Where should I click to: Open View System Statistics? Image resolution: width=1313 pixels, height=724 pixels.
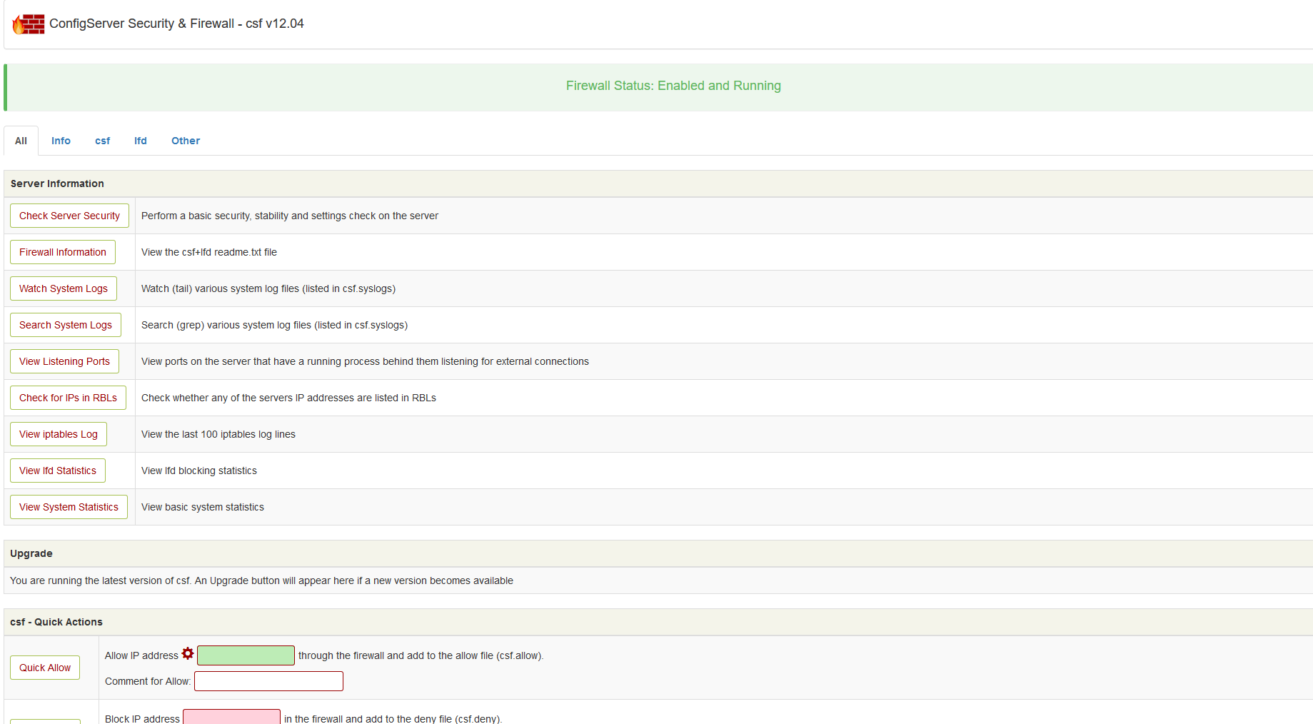click(x=69, y=507)
